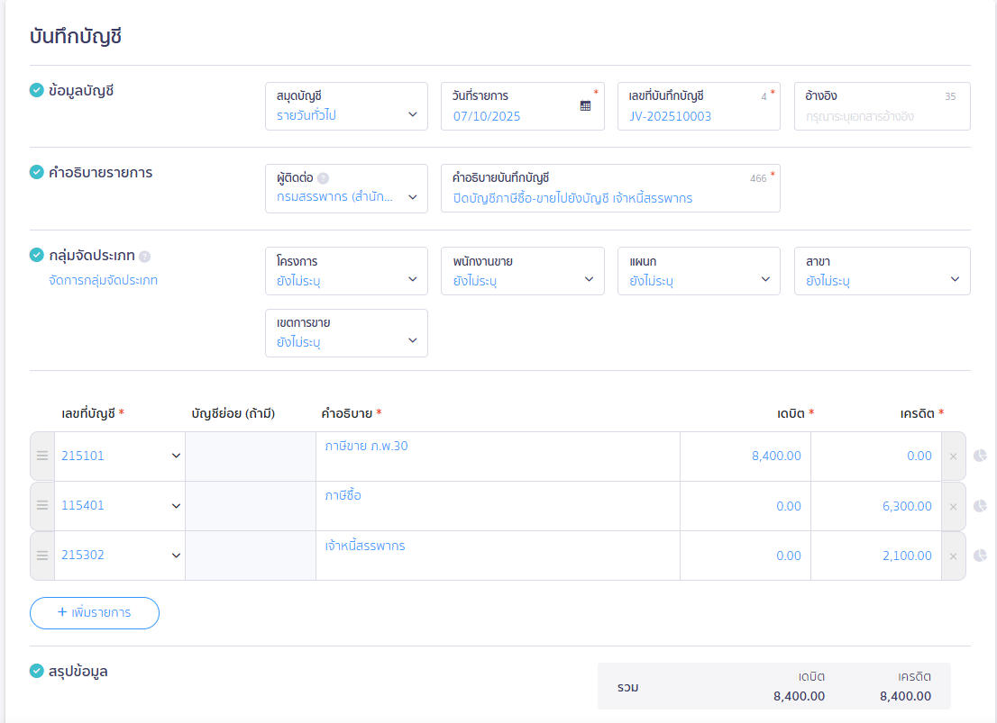
Task: Click the help icon next to กลุ่มจัดประเภท
Action: [145, 256]
